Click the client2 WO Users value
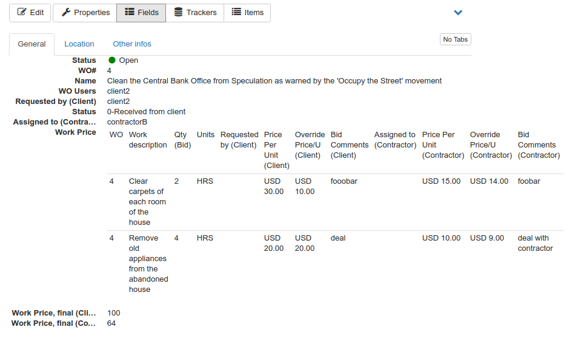This screenshot has width=578, height=350. point(118,91)
